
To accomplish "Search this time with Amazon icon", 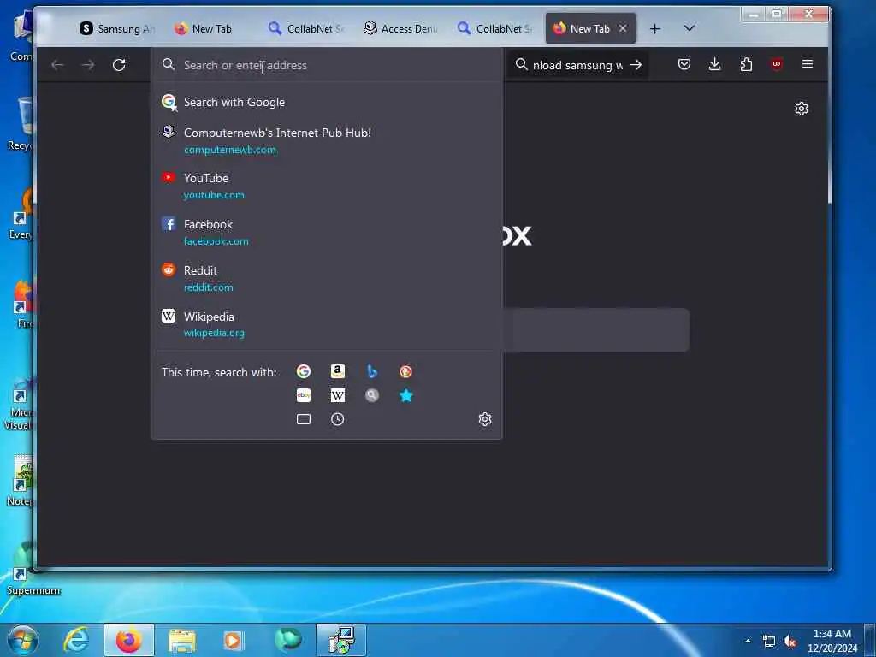I will tap(337, 371).
